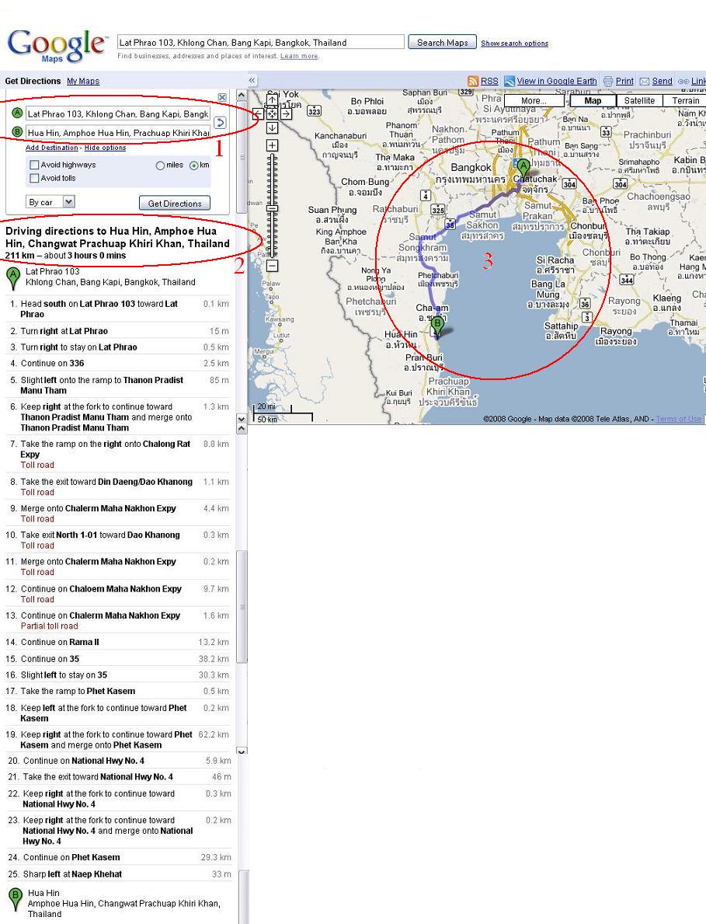Click the Learn more link
The width and height of the screenshot is (706, 924).
(299, 56)
